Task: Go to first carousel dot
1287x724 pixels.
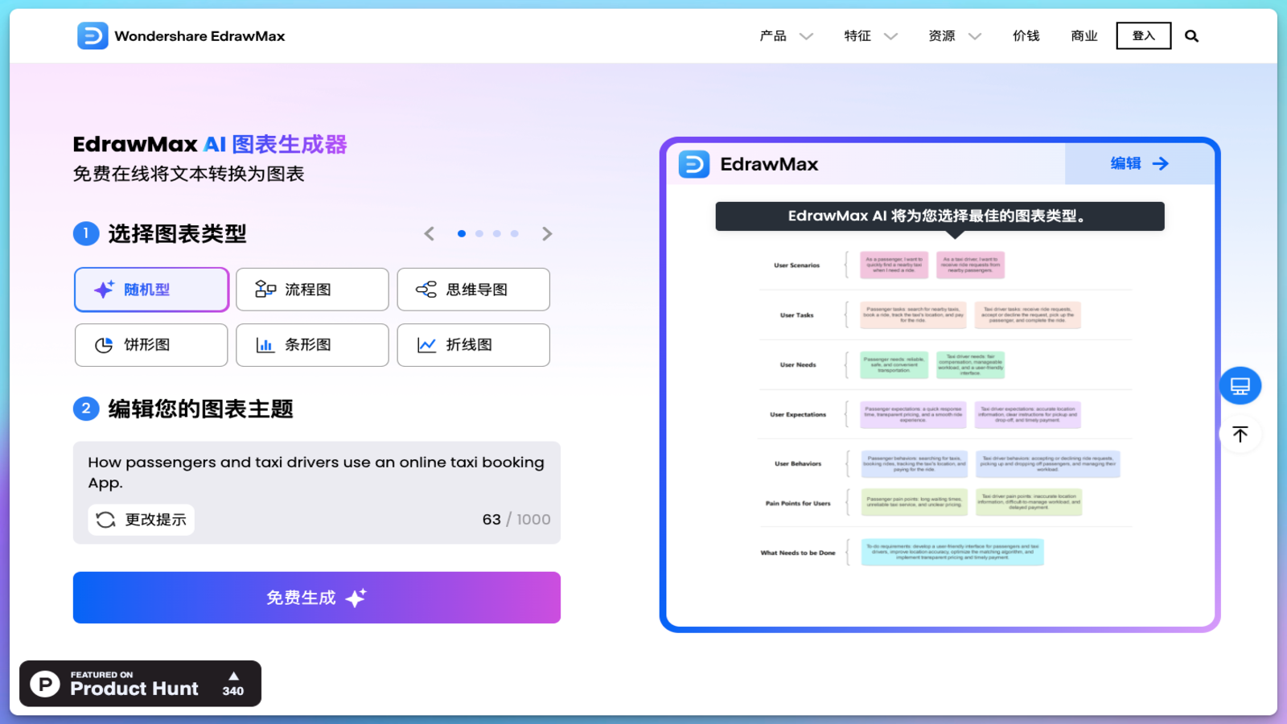Action: point(462,234)
